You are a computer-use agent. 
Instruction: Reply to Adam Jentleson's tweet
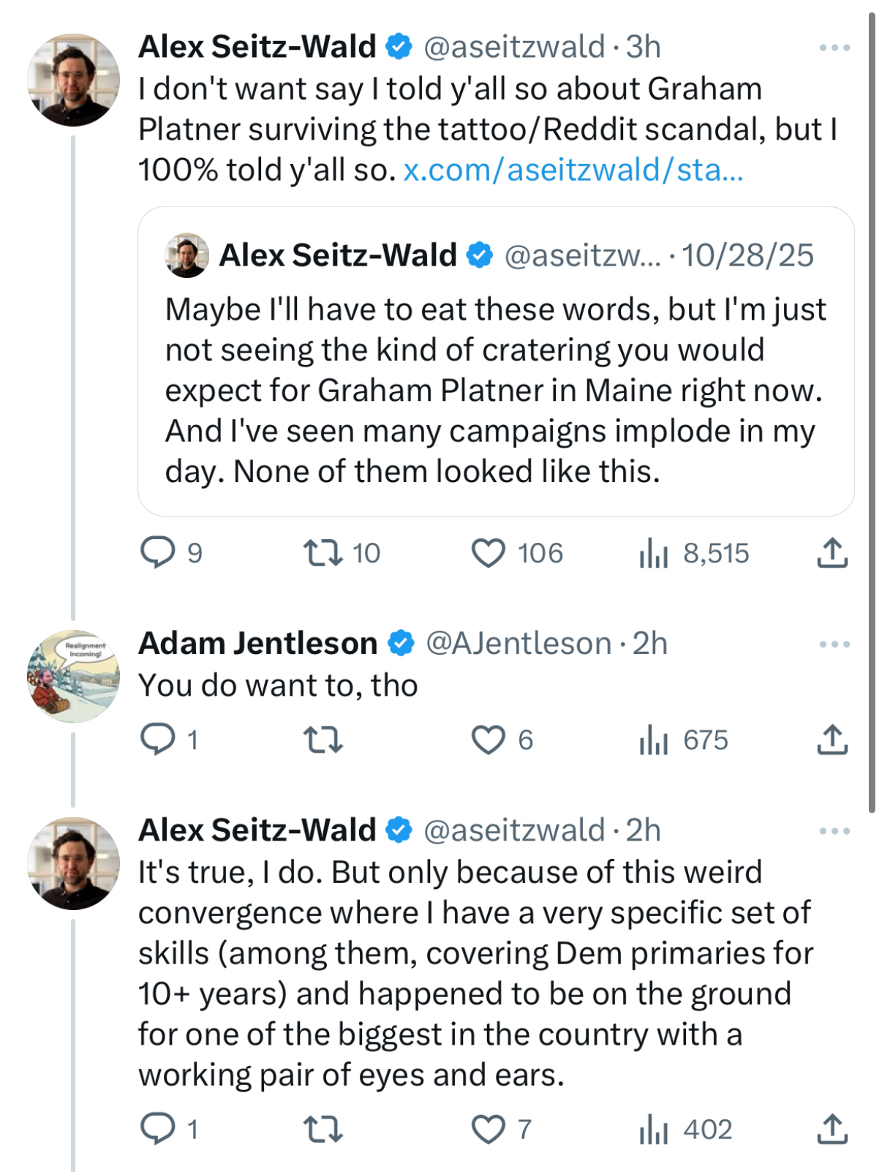[x=158, y=740]
